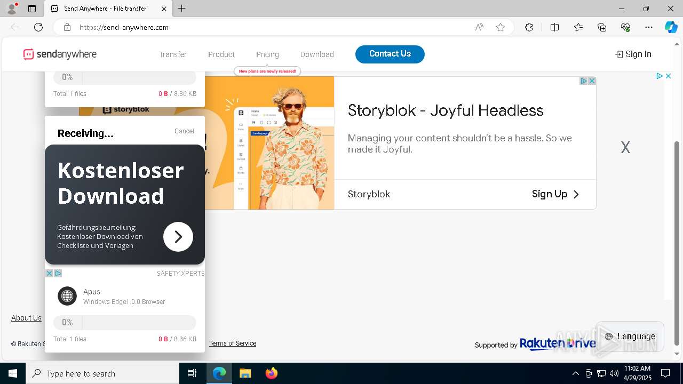
Task: Open the notification center
Action: [665, 373]
